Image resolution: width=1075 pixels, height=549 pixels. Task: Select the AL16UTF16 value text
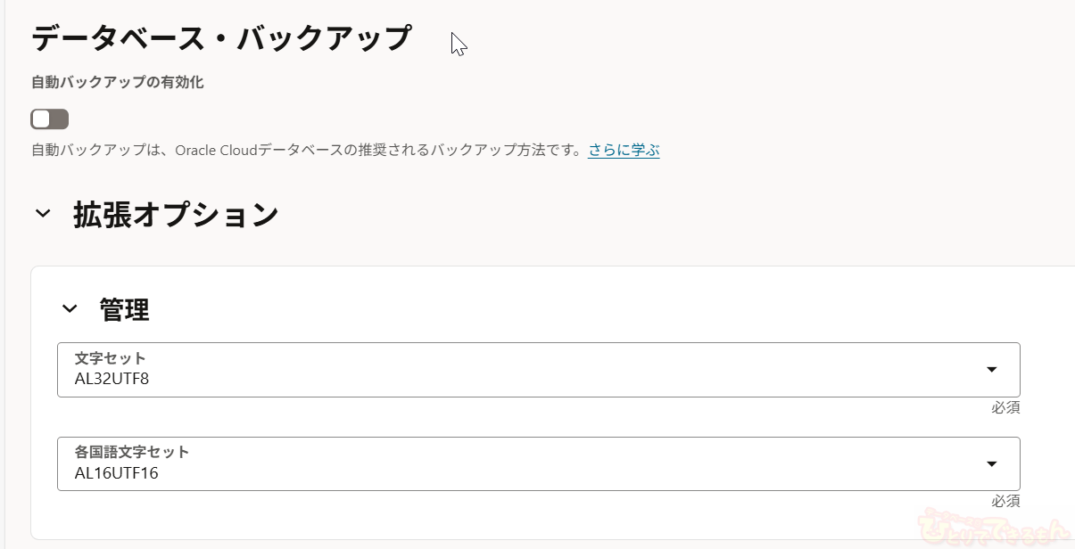[x=116, y=473]
